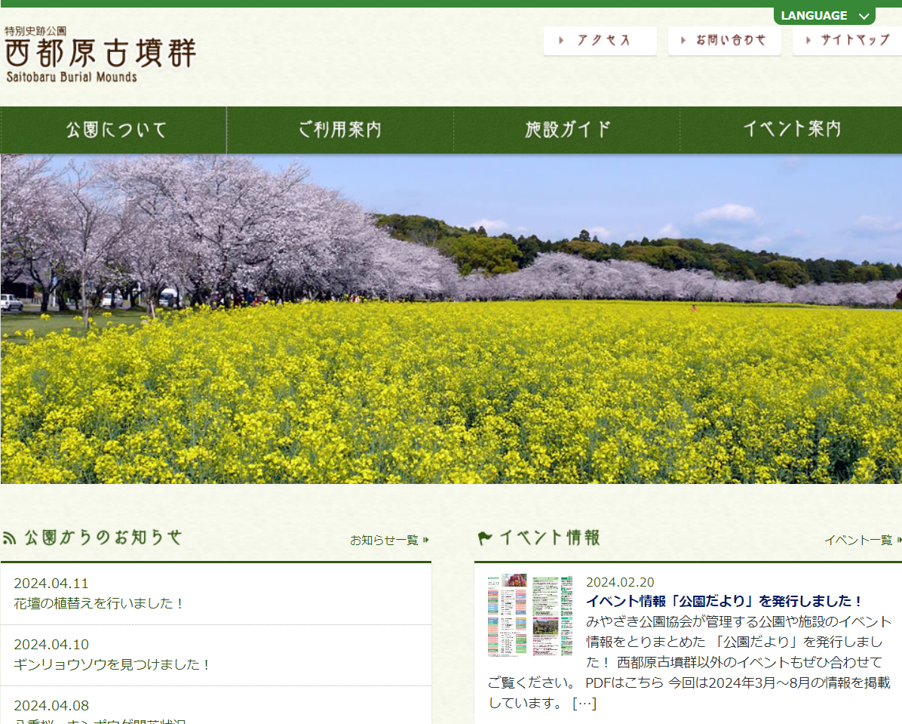This screenshot has width=902, height=724.
Task: Click the arrow icon next to お知らせ一覧
Action: click(x=426, y=540)
